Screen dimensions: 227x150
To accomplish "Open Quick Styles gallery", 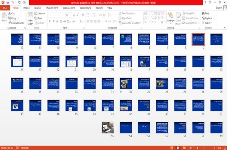I will point(178,19).
